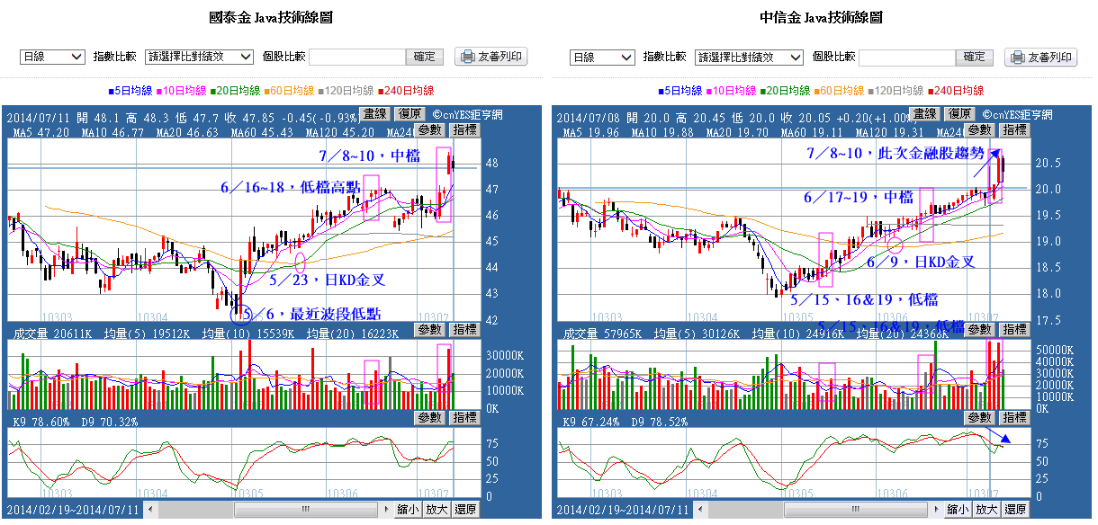Open 參數 for 中信金 volume panel

tap(979, 330)
